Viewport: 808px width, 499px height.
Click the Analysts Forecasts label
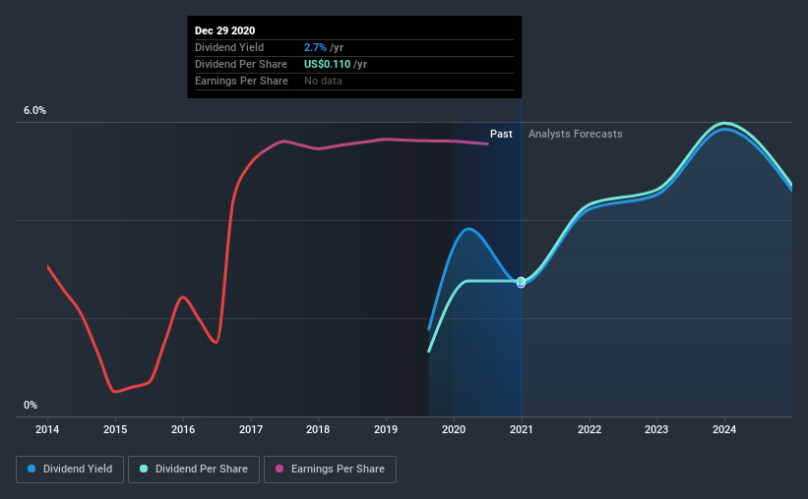coord(575,134)
